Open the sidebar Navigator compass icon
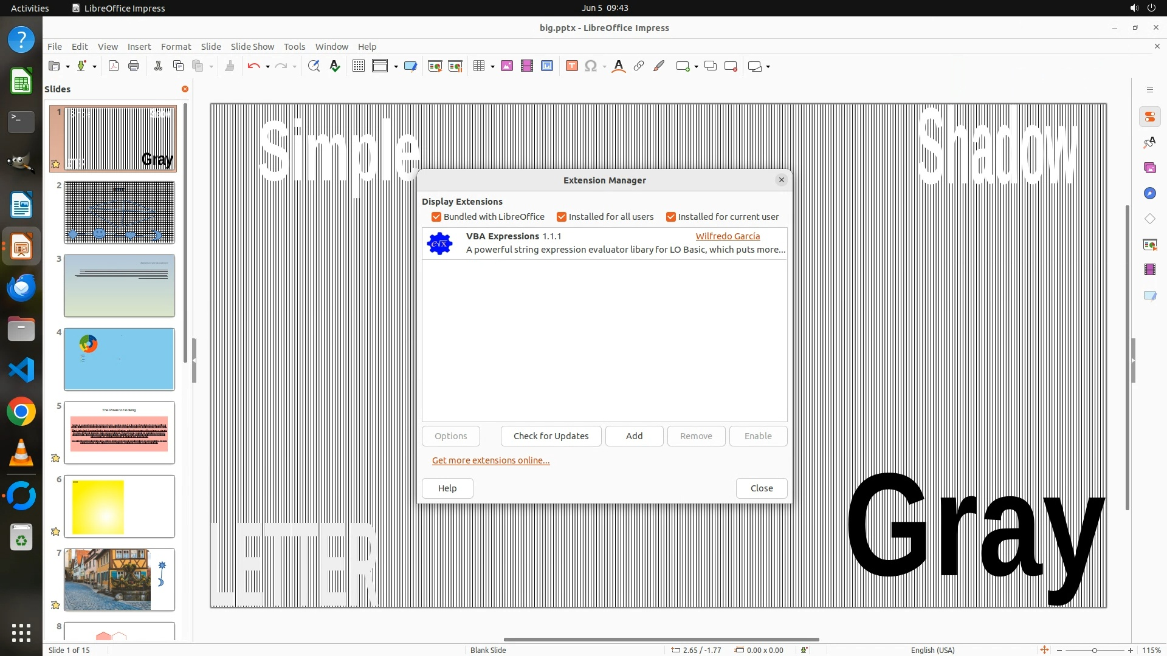Image resolution: width=1167 pixels, height=656 pixels. [1149, 193]
